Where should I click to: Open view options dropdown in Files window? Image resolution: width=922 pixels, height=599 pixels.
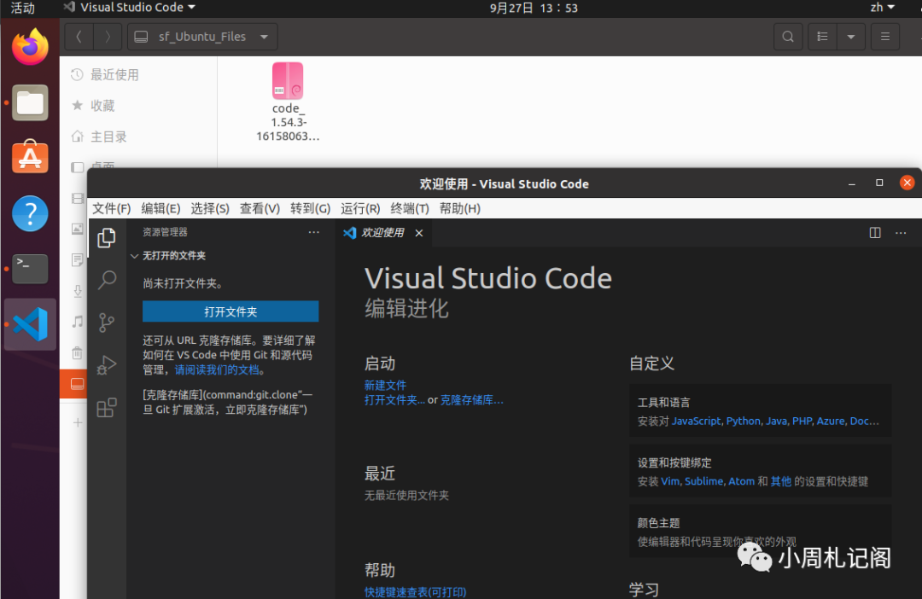tap(851, 37)
